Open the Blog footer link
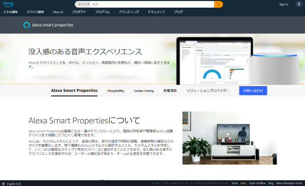 pos(271,183)
